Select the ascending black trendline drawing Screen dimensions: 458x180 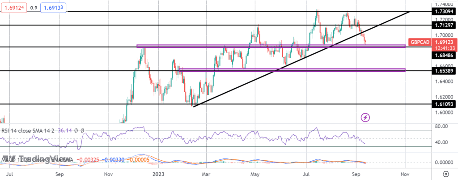[302, 59]
